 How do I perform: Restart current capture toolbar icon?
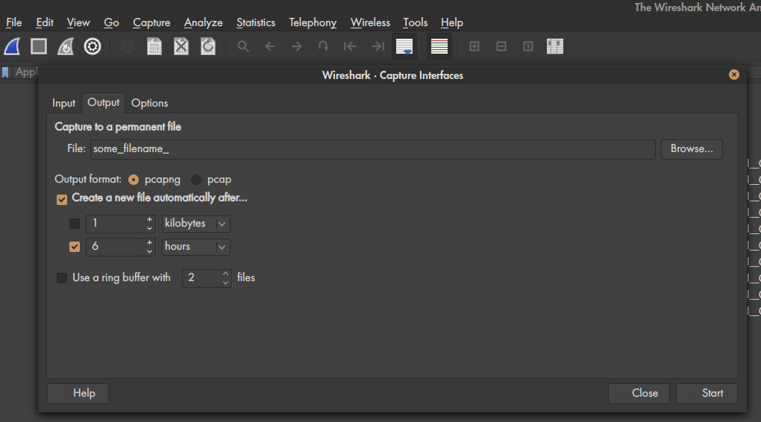(66, 46)
